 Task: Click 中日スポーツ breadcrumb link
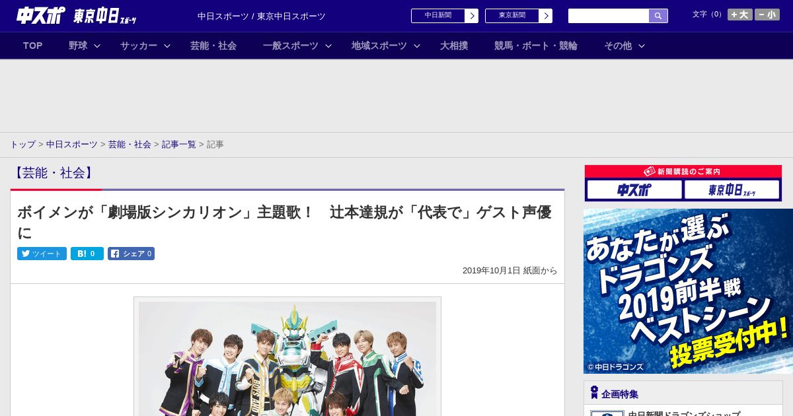[x=72, y=144]
